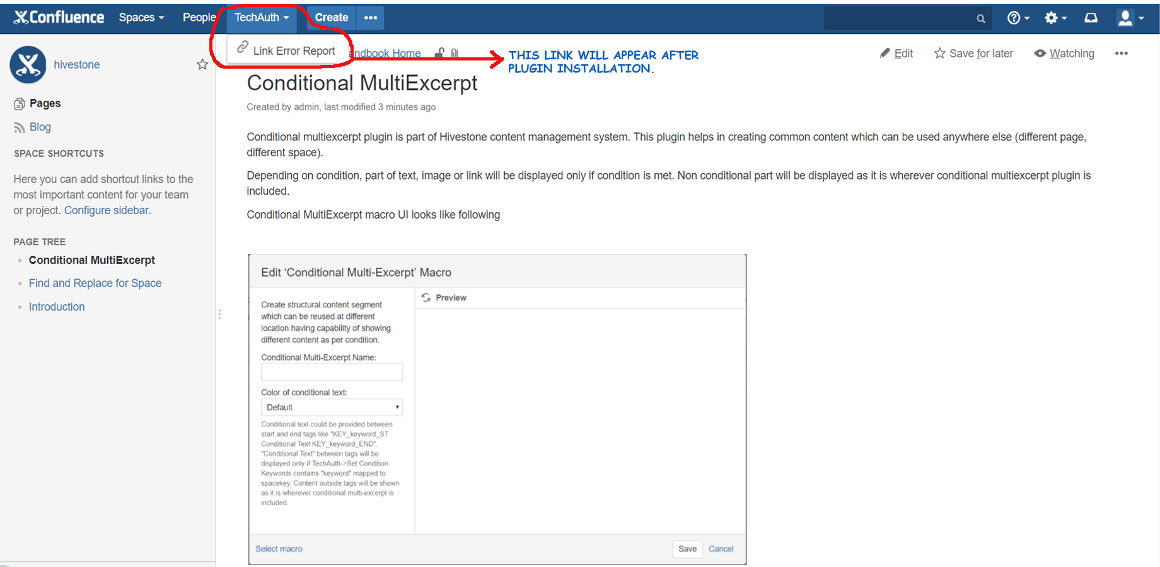Select Link Error Report menu entry
Image resolution: width=1160 pixels, height=567 pixels.
pyautogui.click(x=286, y=50)
